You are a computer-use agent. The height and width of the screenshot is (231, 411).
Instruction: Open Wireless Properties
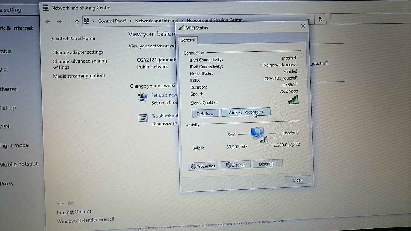pos(246,112)
